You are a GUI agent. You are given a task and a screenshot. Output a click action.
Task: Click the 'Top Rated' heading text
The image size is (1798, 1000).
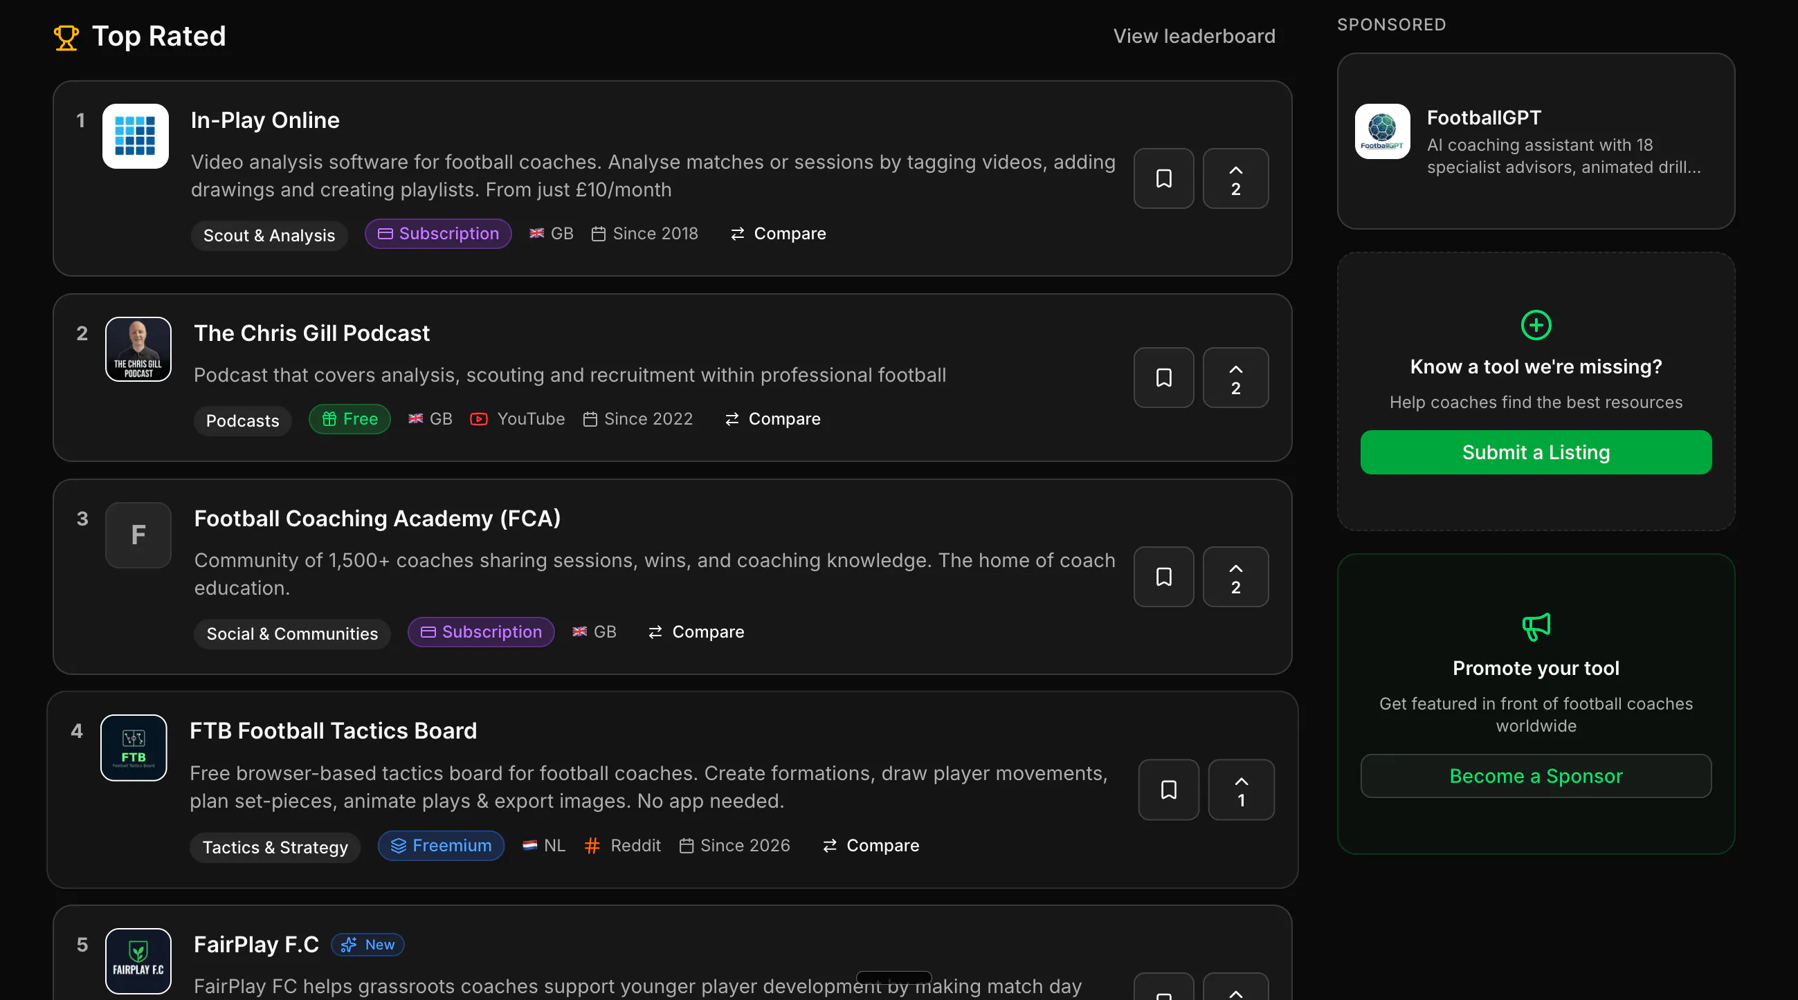[159, 36]
